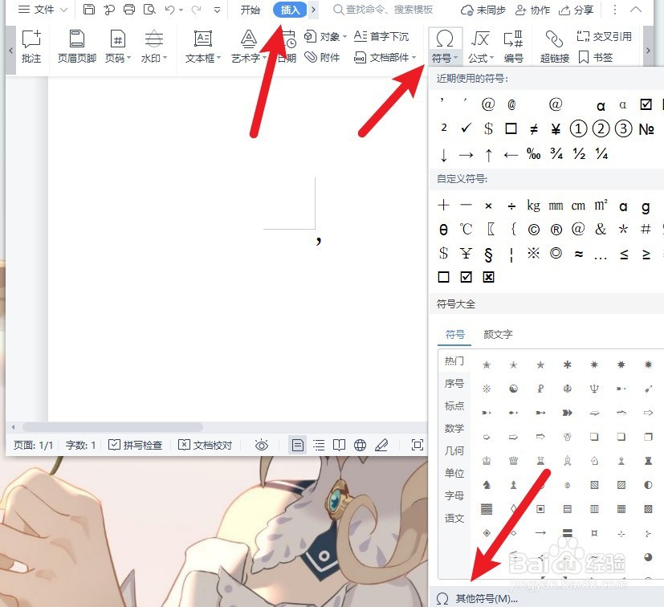Click the redo arrow icon

[x=196, y=10]
